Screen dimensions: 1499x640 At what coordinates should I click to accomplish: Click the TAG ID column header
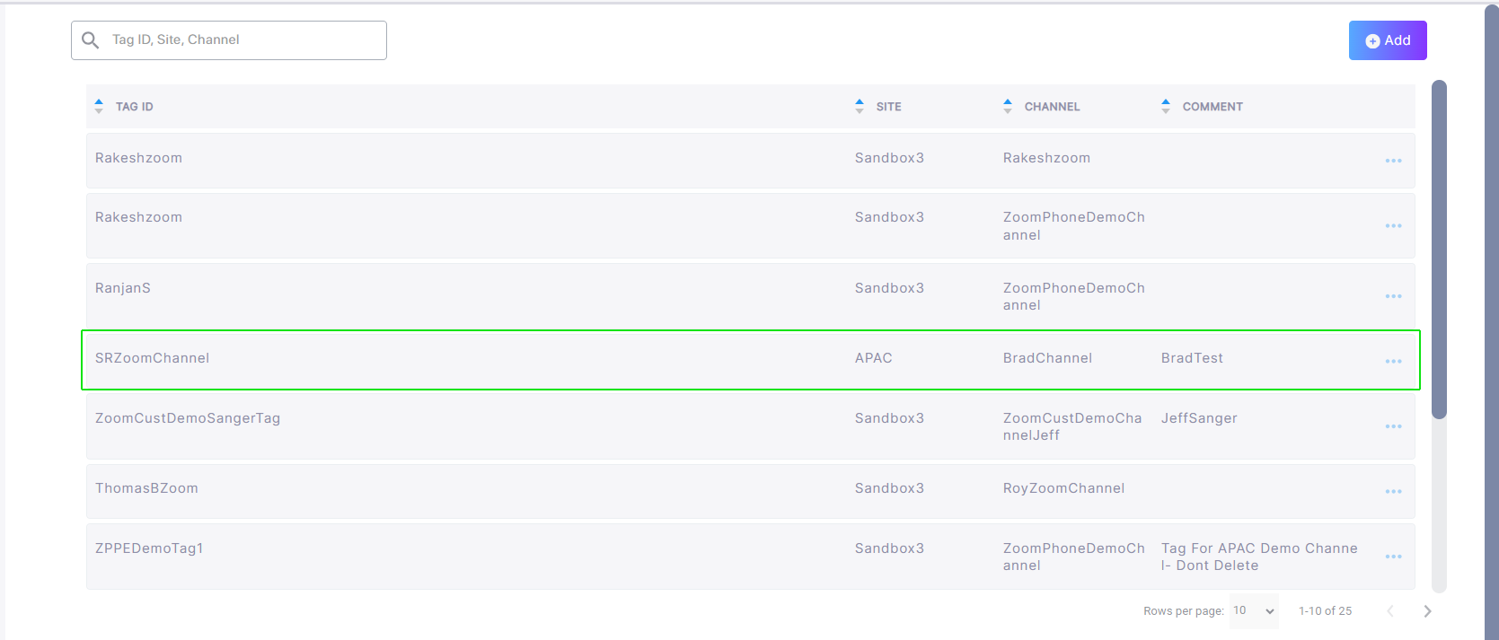click(135, 106)
